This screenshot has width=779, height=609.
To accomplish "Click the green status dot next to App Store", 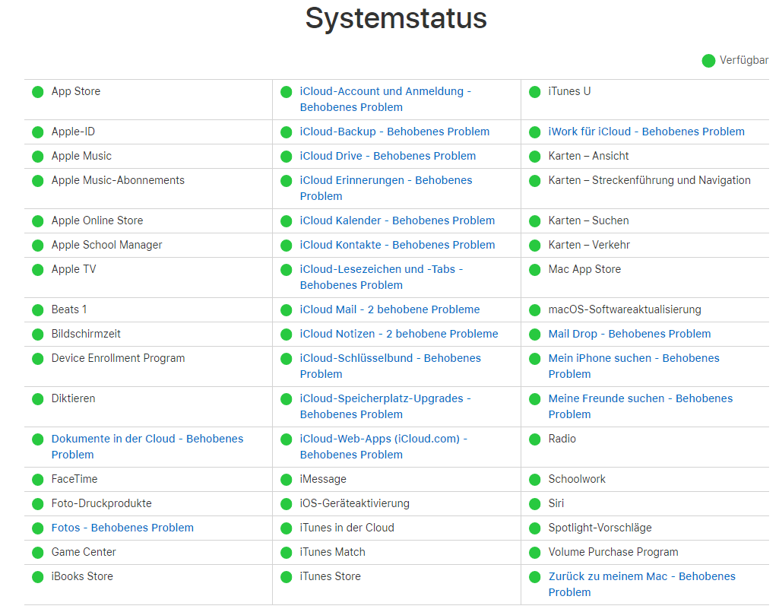I will (38, 92).
